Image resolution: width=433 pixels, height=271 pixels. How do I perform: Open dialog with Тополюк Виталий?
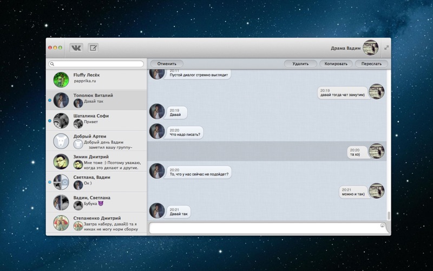click(x=96, y=100)
